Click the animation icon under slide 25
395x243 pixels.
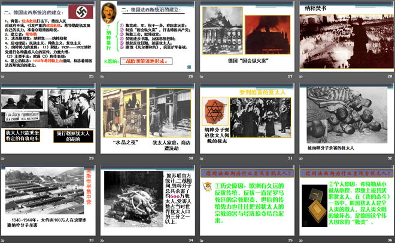(4, 76)
